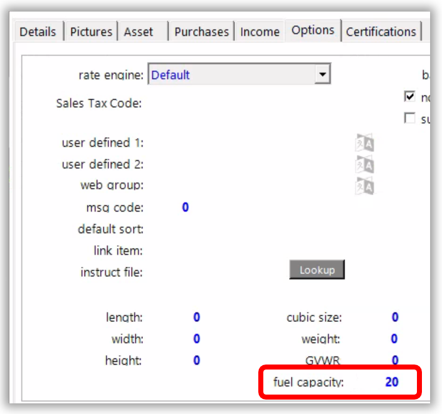Go to the Purchases tab
Screen dimensions: 442x414
click(201, 31)
